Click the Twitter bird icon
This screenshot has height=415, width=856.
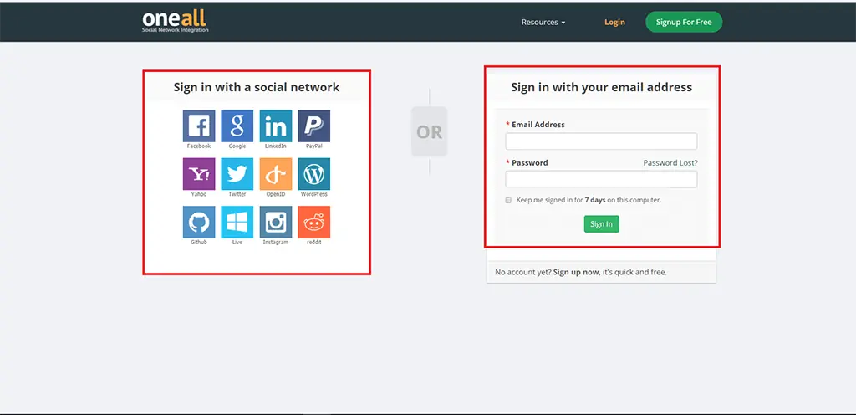click(x=237, y=174)
